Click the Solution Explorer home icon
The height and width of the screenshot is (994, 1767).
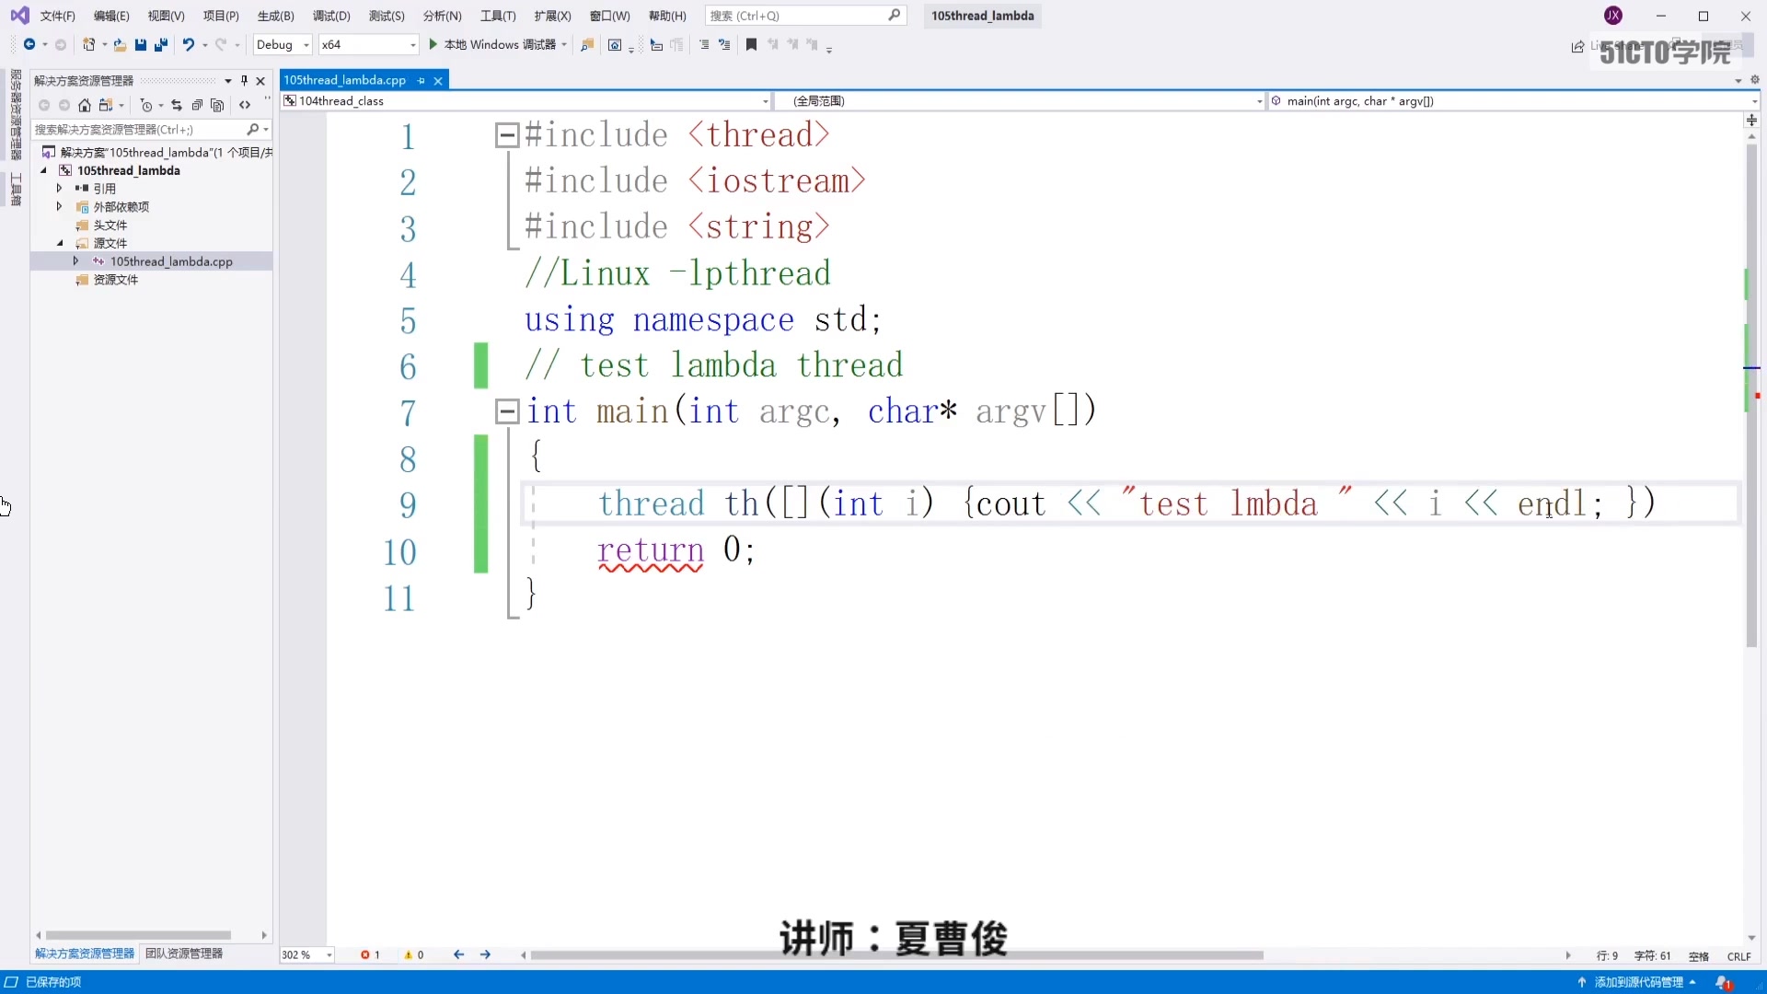(x=86, y=106)
